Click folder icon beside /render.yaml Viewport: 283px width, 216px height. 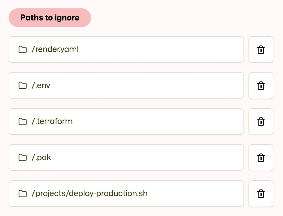point(23,50)
